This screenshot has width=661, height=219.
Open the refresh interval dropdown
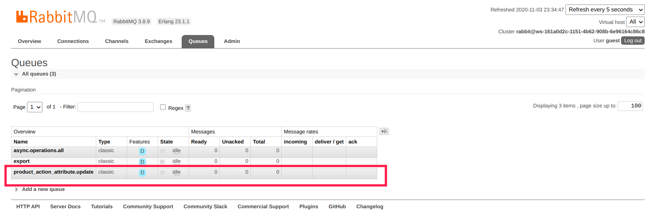605,10
